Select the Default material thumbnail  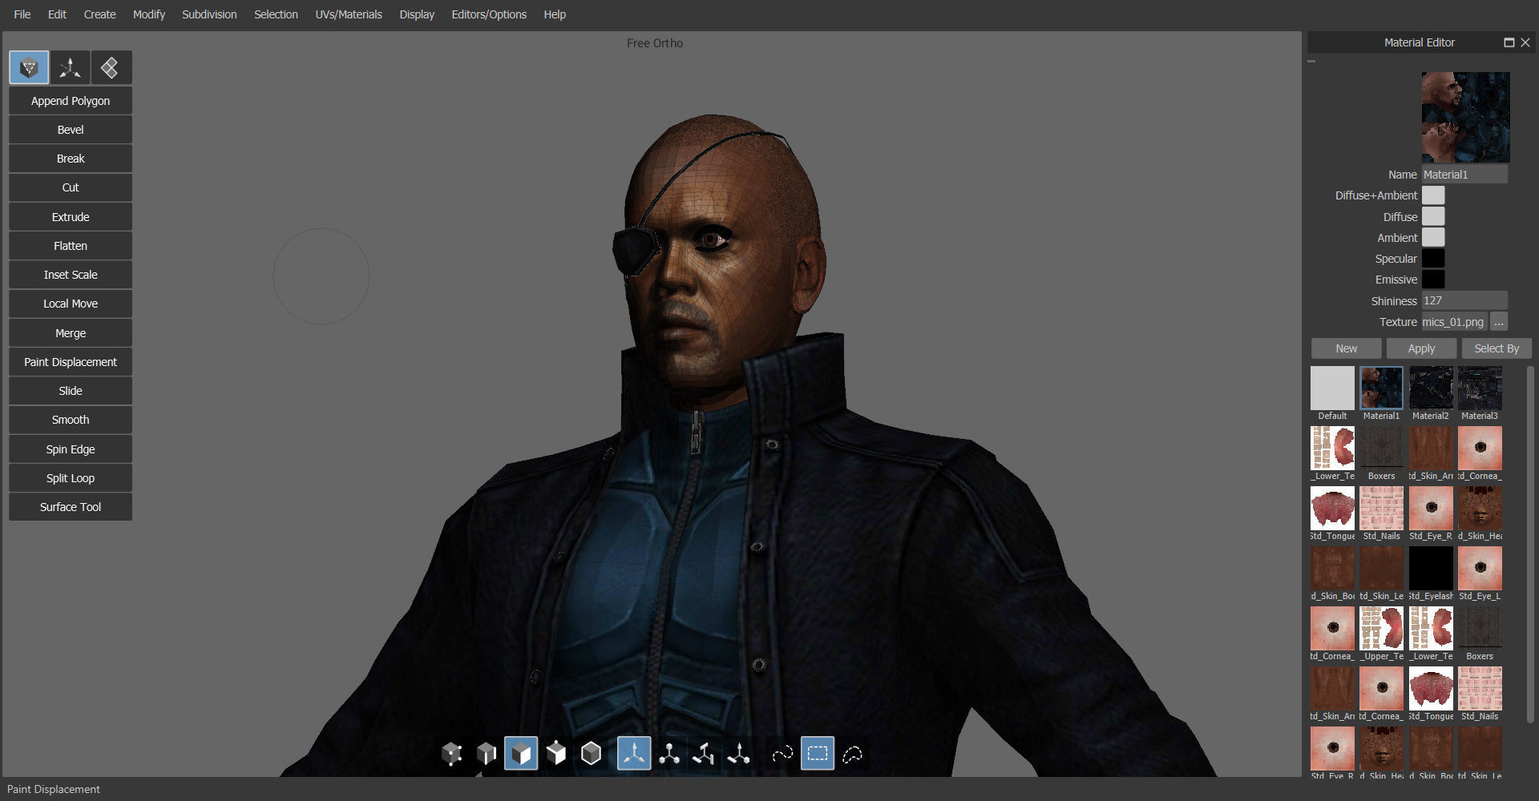click(1332, 388)
